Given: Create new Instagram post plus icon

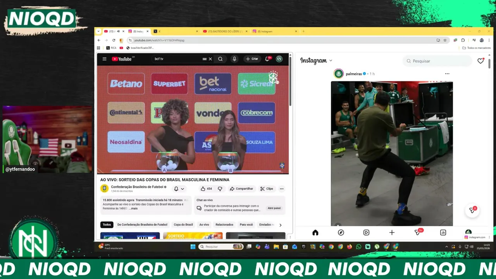Looking at the screenshot, I should (x=392, y=232).
